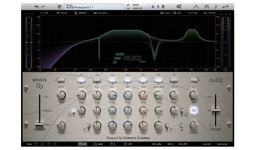Click the redo arrow icon
Screen dimensions: 259x150
[x=43, y=7]
